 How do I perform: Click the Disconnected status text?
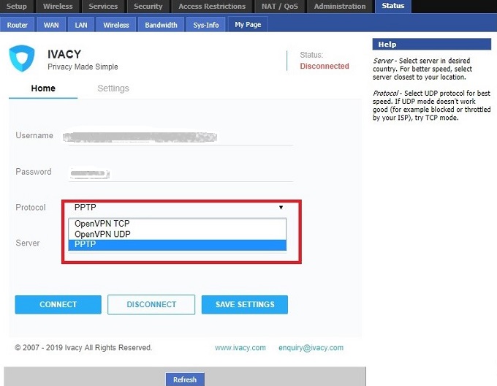pos(325,66)
